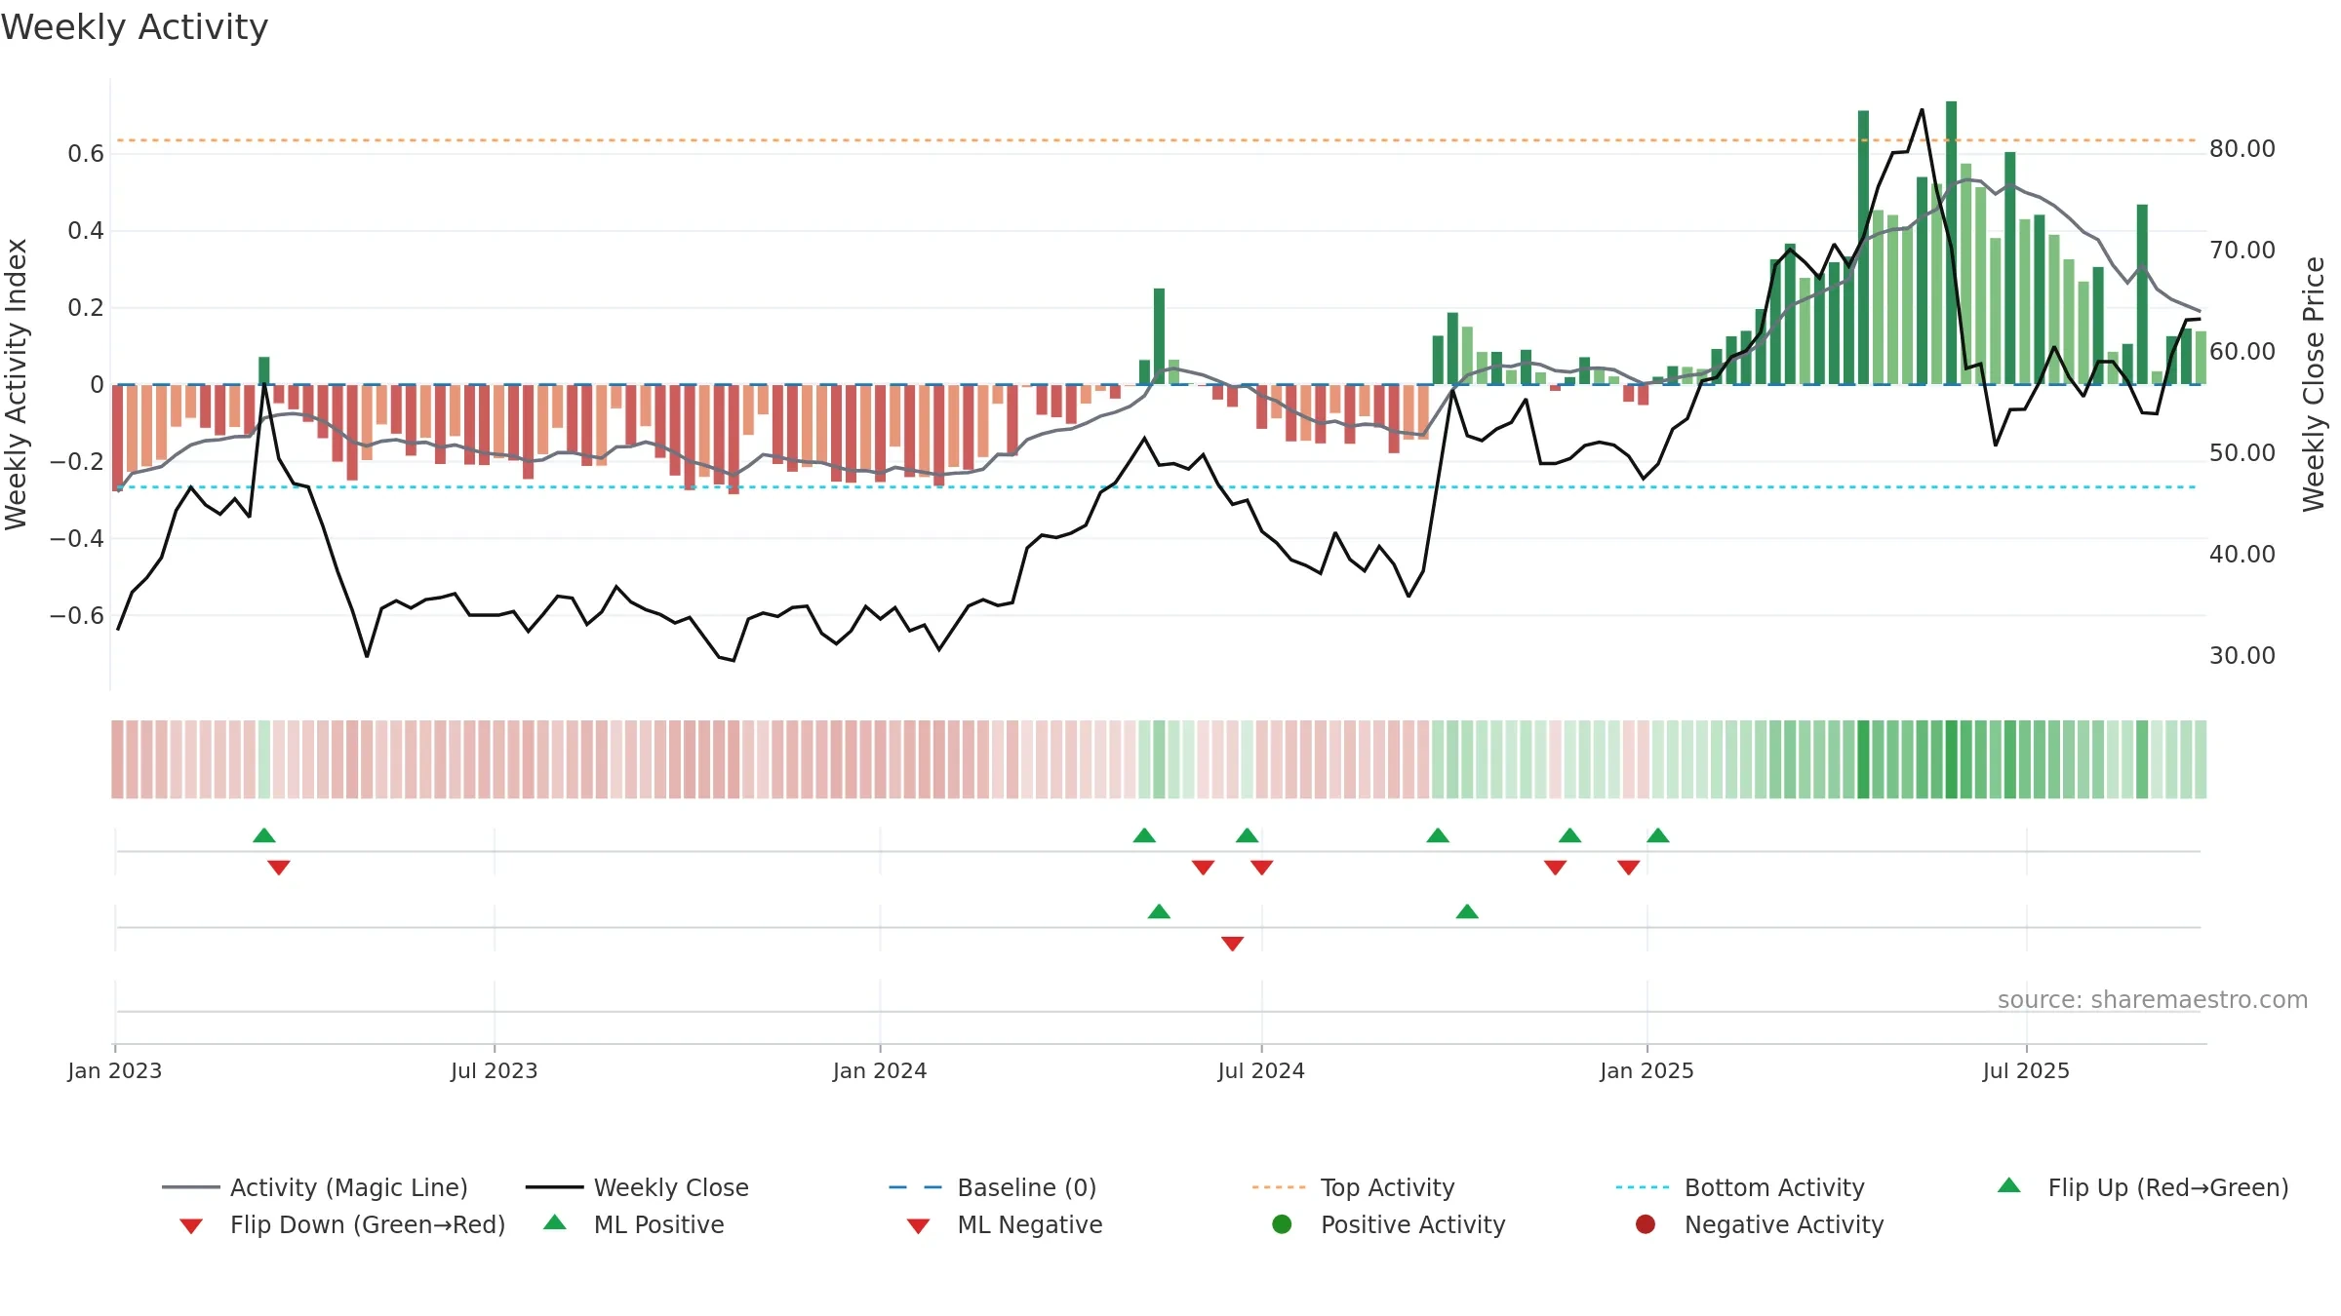Click the Jan 2023 axis label
This screenshot has width=2341, height=1316.
(x=115, y=1070)
